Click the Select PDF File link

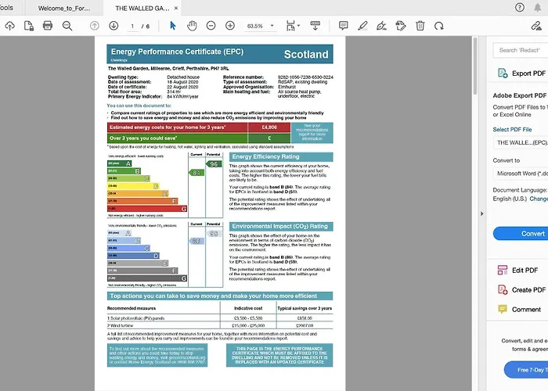point(512,129)
